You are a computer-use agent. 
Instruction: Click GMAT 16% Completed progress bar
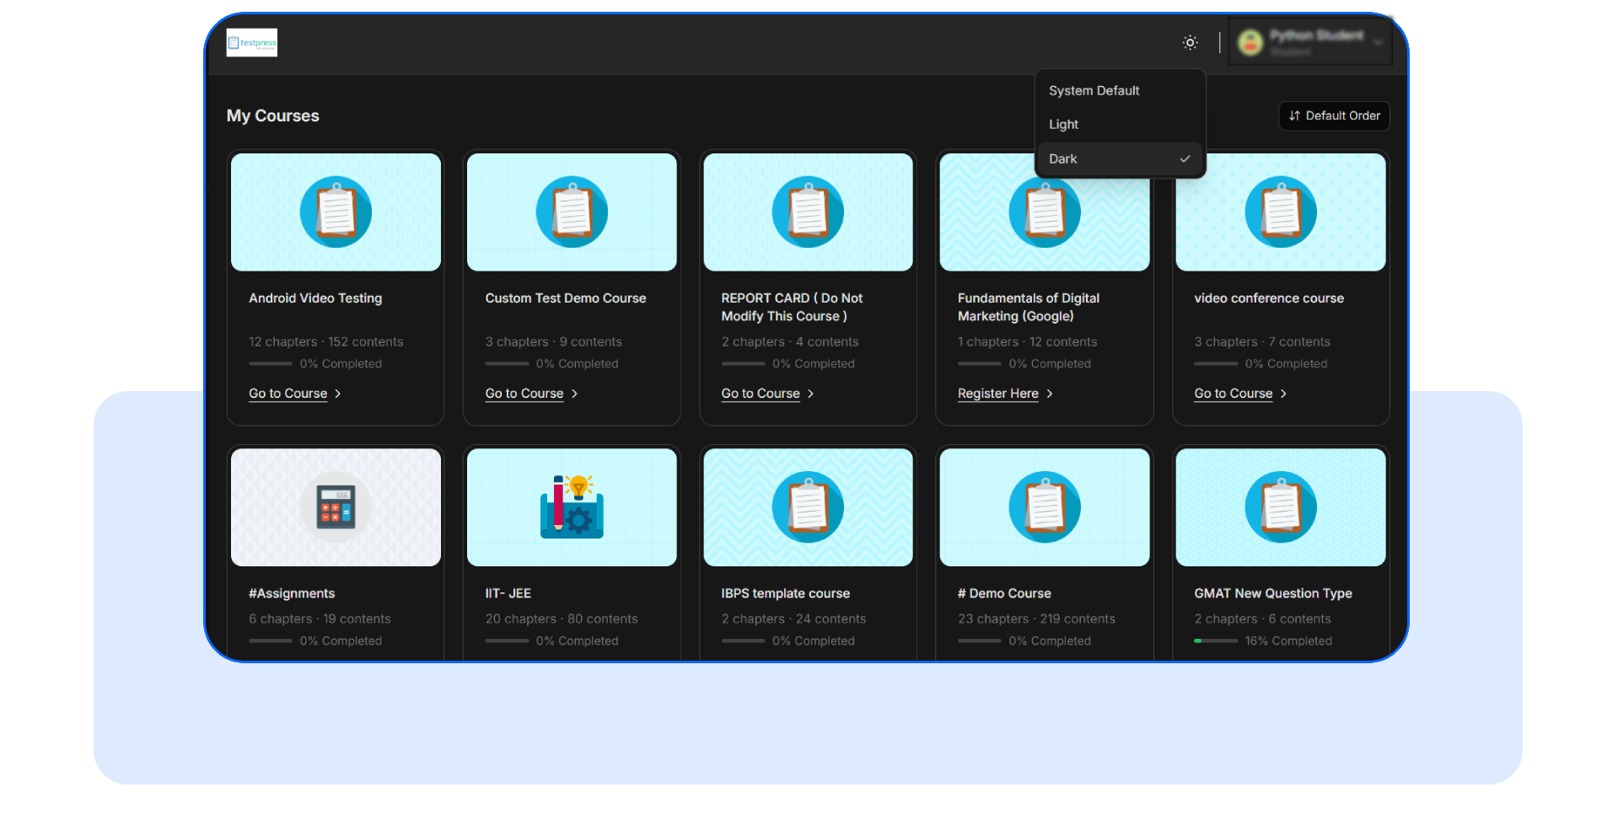coord(1215,641)
